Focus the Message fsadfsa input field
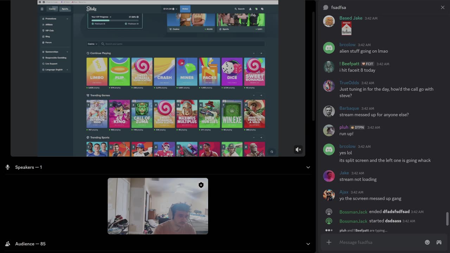This screenshot has width=450, height=253. 380,242
